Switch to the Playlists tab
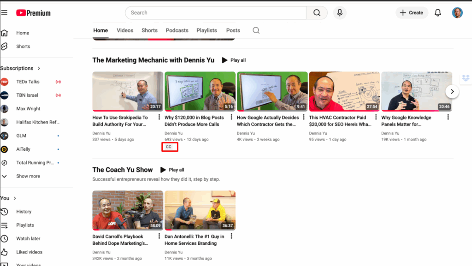This screenshot has width=472, height=266. 206,30
